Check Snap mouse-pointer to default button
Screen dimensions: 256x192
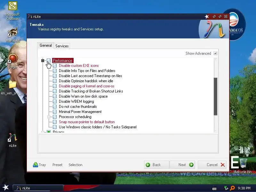[55, 122]
